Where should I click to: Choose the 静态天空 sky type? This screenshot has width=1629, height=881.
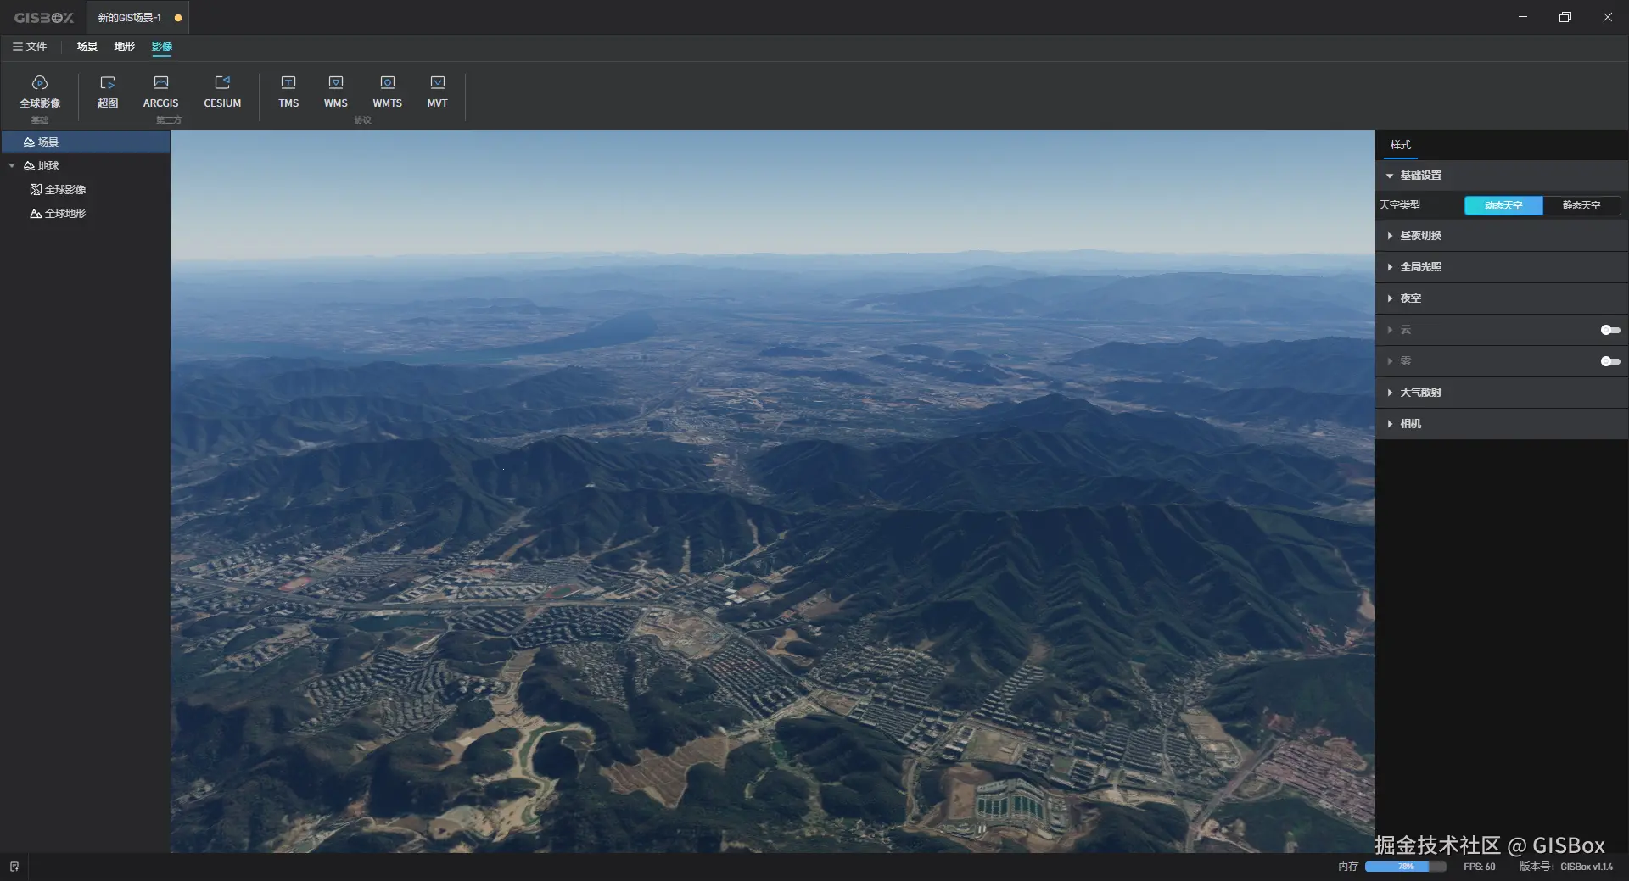tap(1581, 205)
